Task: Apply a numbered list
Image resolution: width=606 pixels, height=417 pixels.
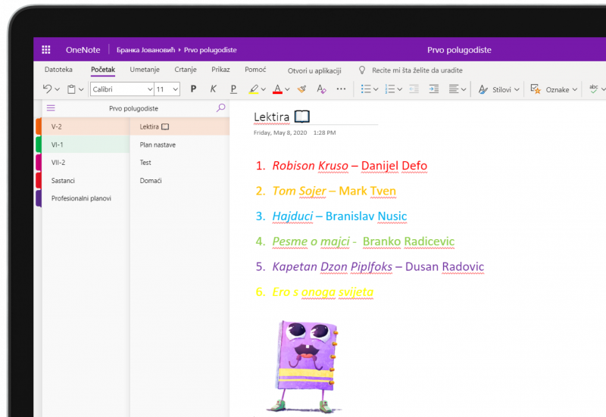Action: point(390,89)
